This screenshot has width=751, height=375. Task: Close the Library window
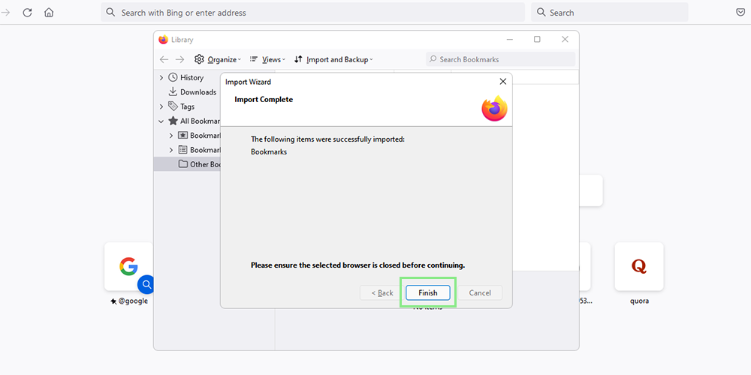[566, 40]
